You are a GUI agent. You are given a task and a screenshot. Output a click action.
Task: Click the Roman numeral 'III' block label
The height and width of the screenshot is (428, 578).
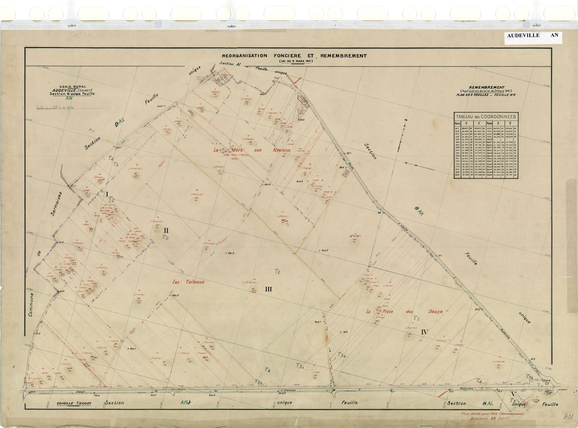pyautogui.click(x=268, y=289)
